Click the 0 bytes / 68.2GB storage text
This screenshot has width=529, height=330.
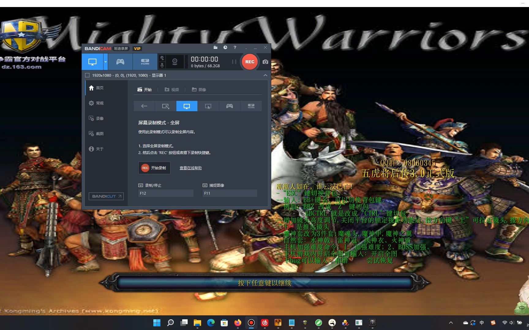point(205,66)
